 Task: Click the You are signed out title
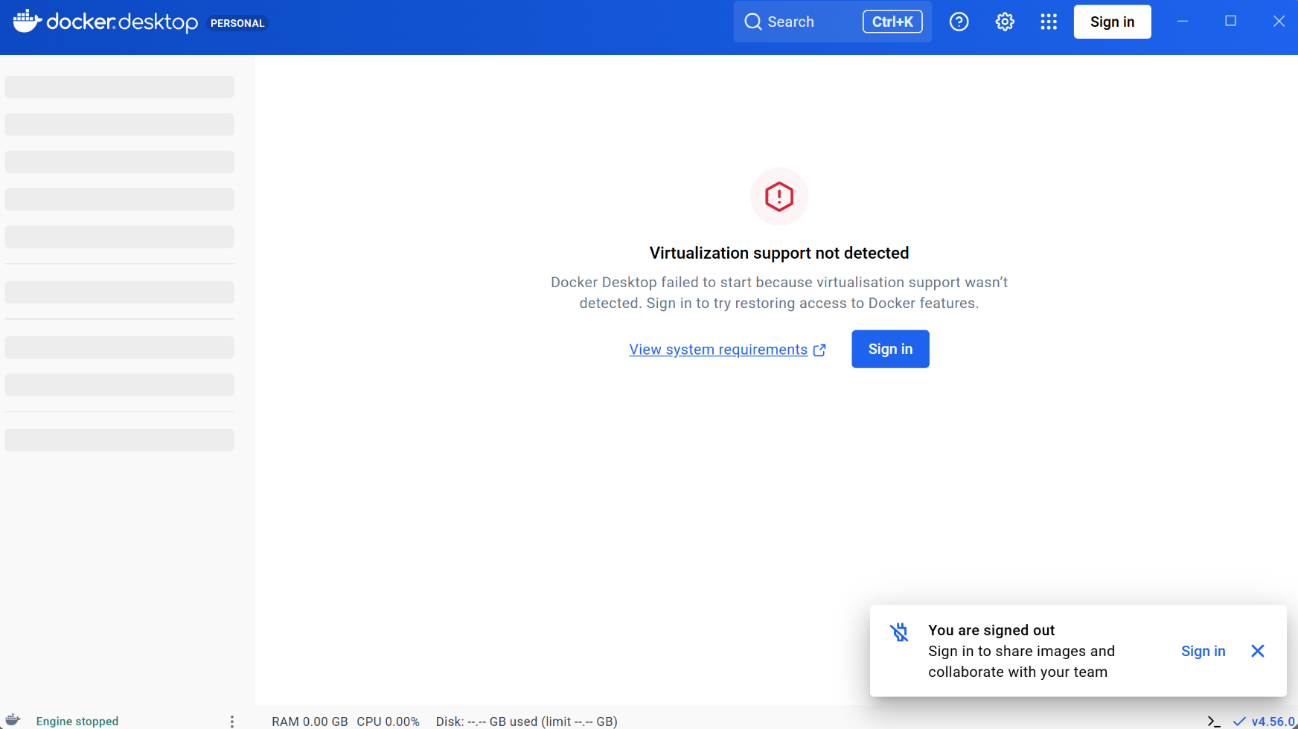tap(991, 630)
